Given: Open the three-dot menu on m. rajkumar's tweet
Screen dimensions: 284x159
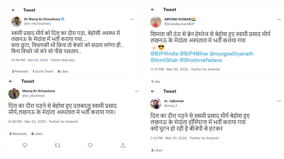Looking at the screenshot, I should [279, 101].
